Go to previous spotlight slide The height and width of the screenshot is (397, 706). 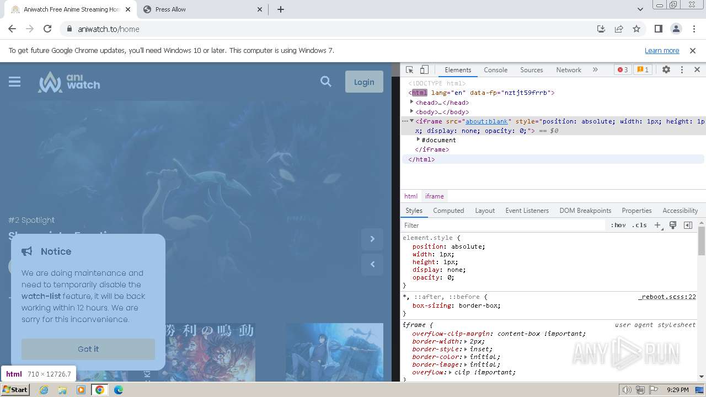[x=372, y=264]
